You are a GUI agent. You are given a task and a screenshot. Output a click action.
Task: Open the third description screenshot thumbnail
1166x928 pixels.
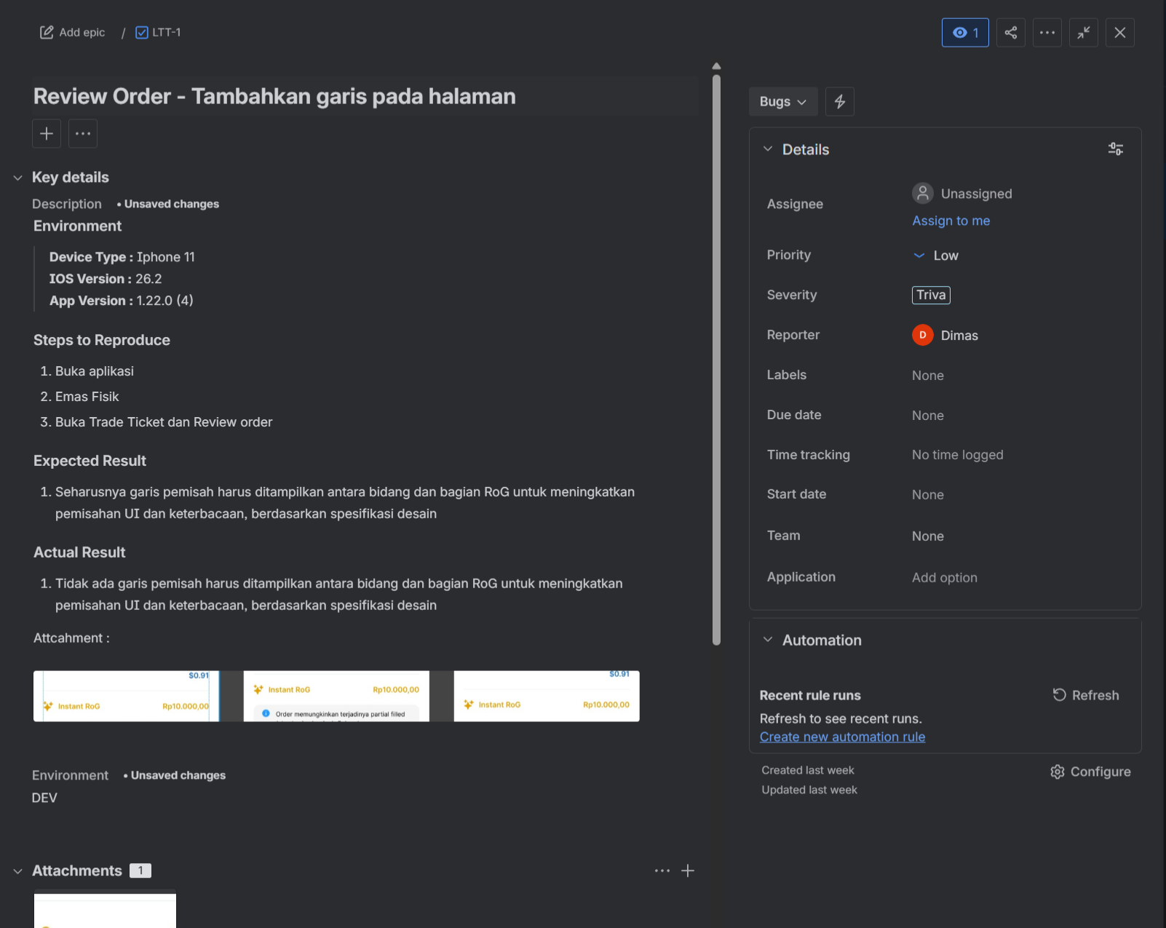coord(547,697)
